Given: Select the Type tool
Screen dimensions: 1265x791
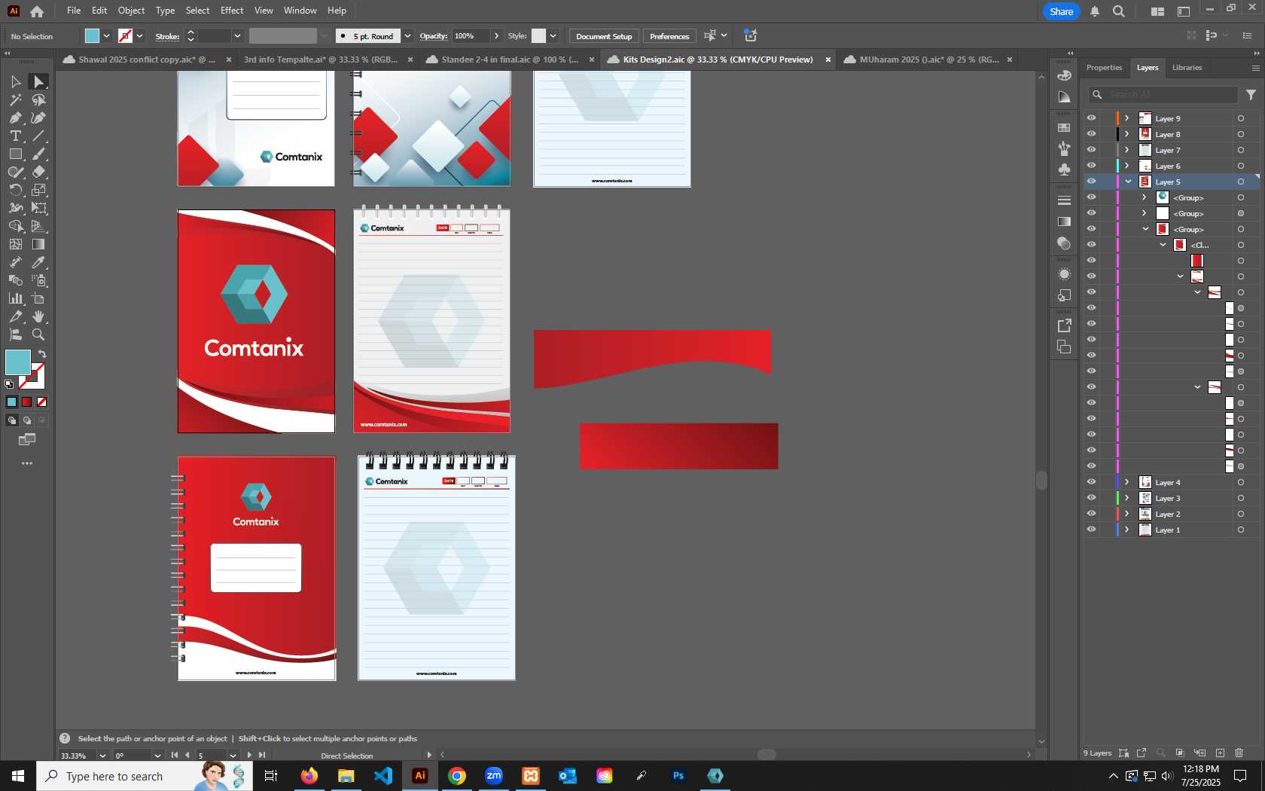Looking at the screenshot, I should tap(15, 136).
